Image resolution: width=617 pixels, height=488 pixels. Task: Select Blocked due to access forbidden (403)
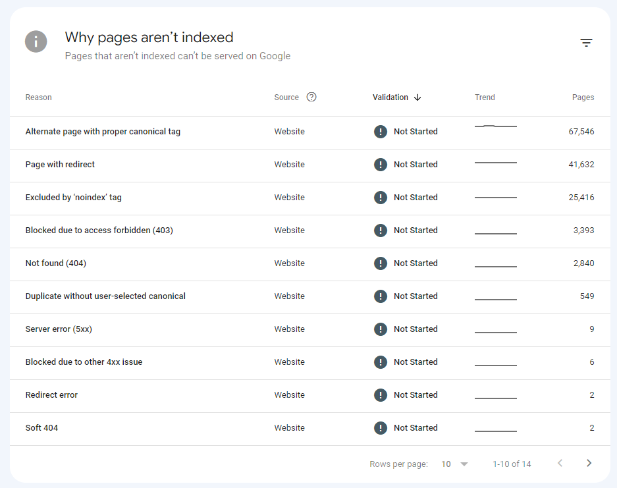tap(99, 230)
